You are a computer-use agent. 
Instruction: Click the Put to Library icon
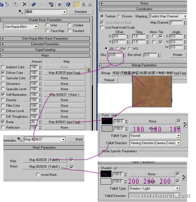51,4
